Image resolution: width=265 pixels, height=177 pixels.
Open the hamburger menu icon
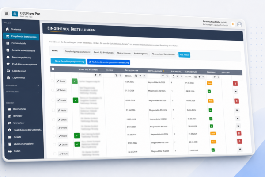pos(7,13)
